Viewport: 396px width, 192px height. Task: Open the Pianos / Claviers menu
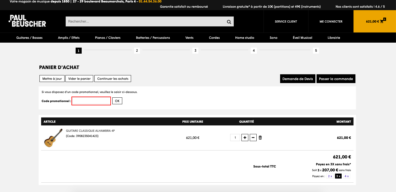click(108, 38)
